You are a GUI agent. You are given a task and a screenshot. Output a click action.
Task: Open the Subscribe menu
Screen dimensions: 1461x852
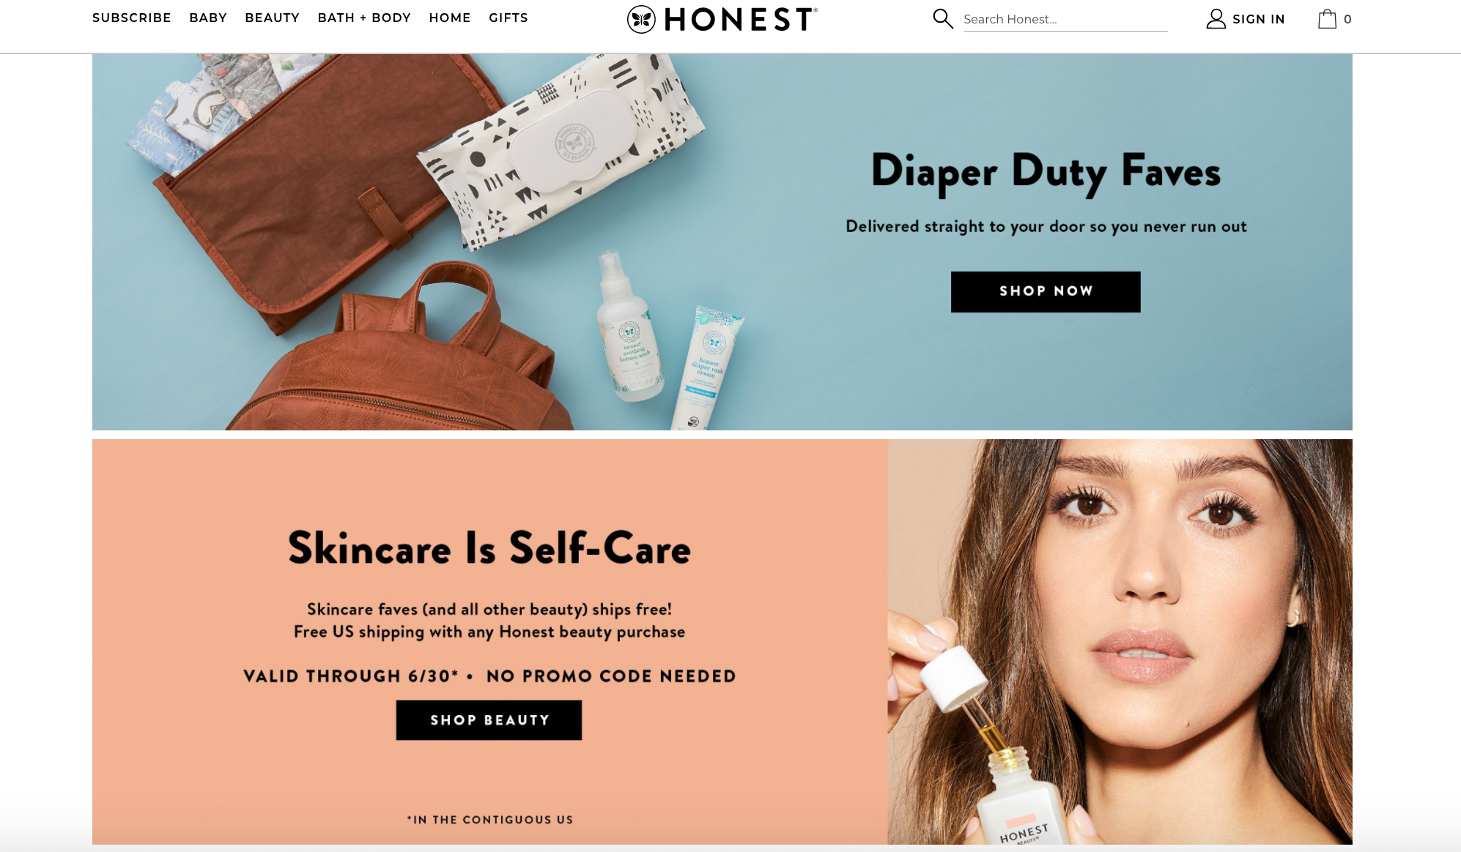point(132,18)
